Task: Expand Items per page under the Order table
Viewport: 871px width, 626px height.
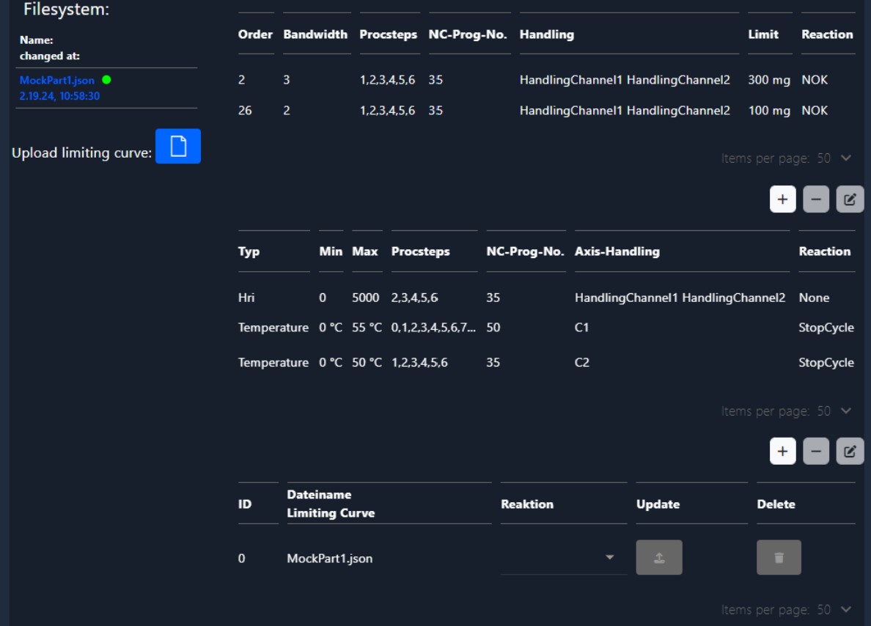Action: click(x=846, y=158)
